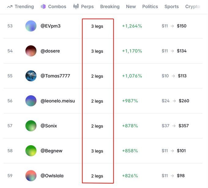Open @leonelo.meisu's avatar
The height and width of the screenshot is (188, 208).
[31, 101]
